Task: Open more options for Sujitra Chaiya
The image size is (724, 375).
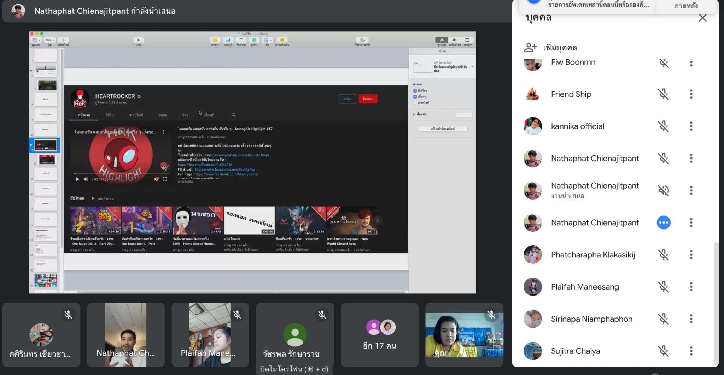Action: click(691, 351)
